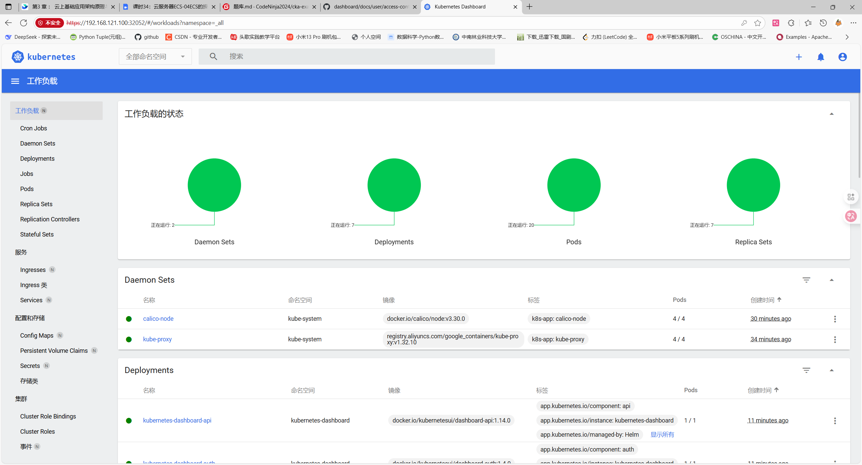Click the Daemon Sets filter icon
Image resolution: width=862 pixels, height=465 pixels.
(806, 280)
